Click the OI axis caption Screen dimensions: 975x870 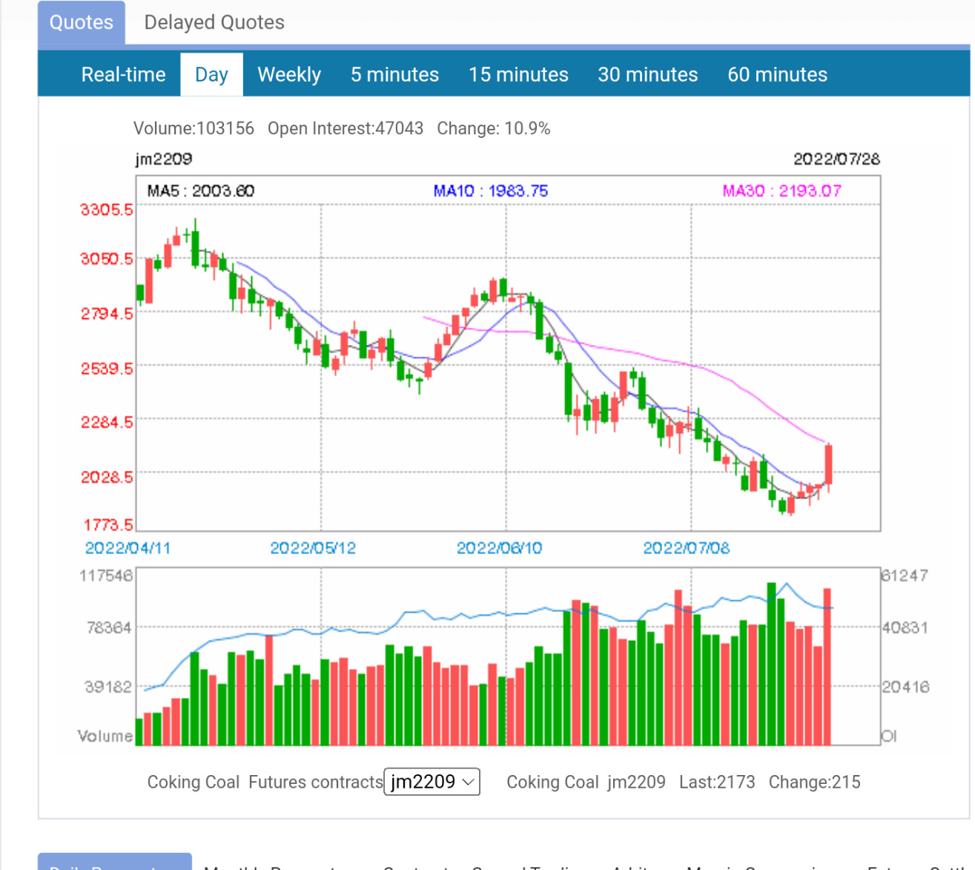coord(889,736)
